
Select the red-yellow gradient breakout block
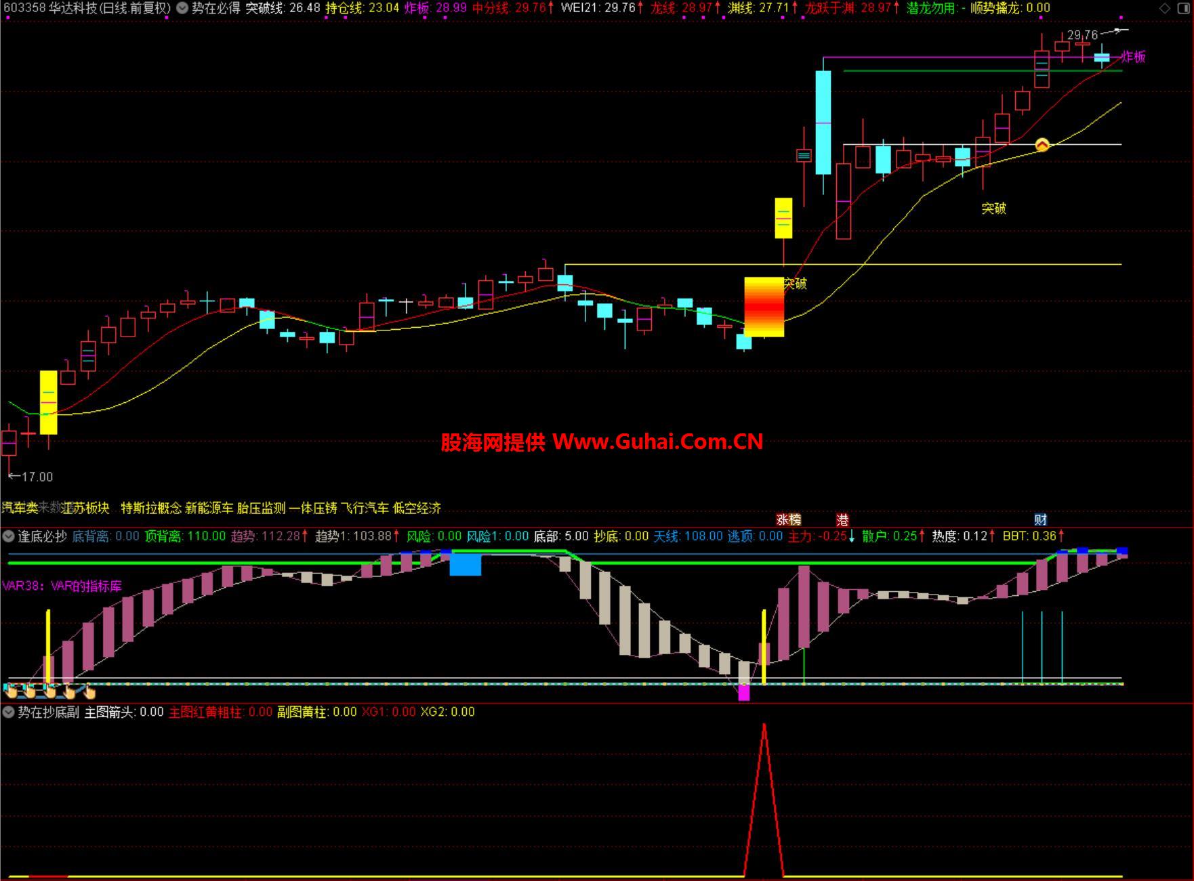coord(764,307)
